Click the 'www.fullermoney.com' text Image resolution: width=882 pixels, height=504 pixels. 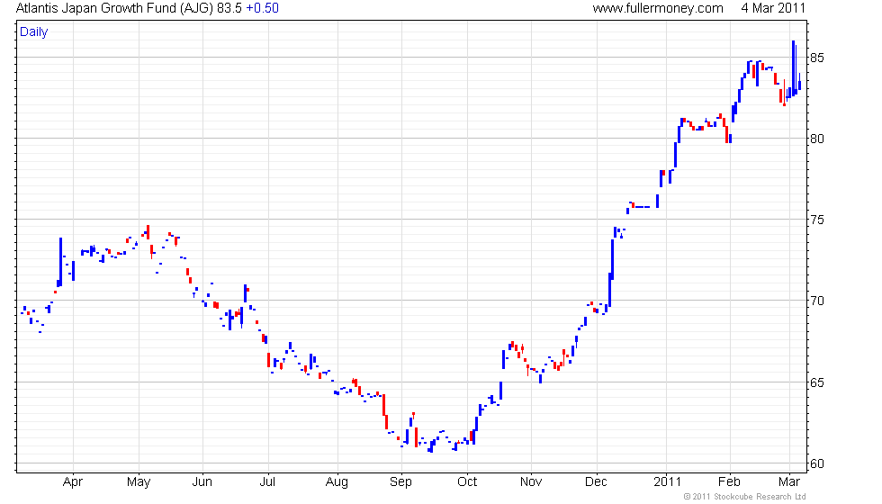pos(658,8)
